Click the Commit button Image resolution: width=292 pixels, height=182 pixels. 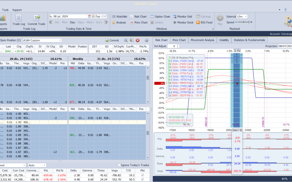point(112,40)
